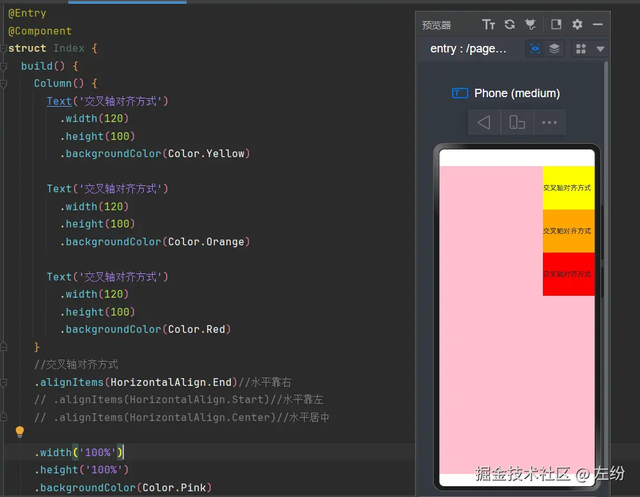Click the yellow lightbulb quick-fix icon
This screenshot has height=497, width=640.
(x=20, y=432)
